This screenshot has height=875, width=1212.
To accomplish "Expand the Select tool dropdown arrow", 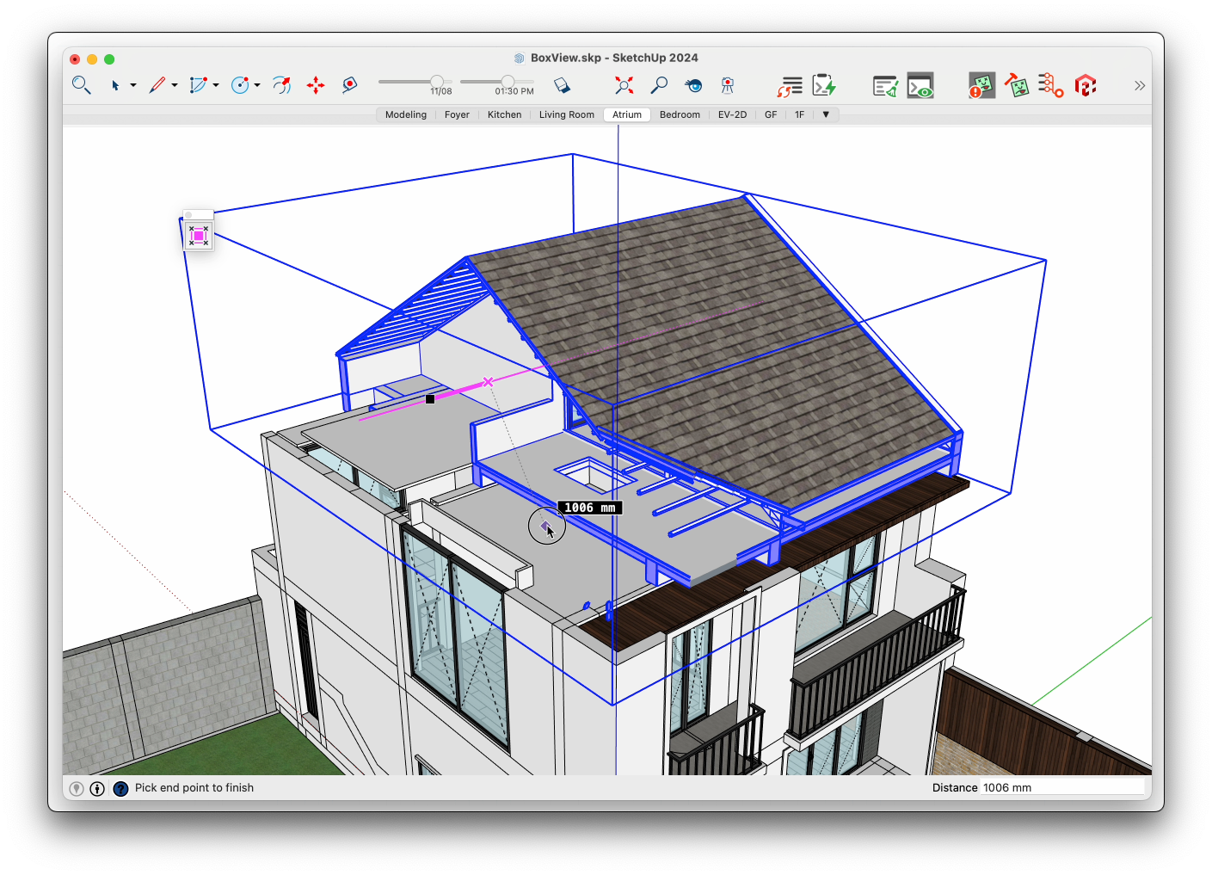I will click(133, 85).
